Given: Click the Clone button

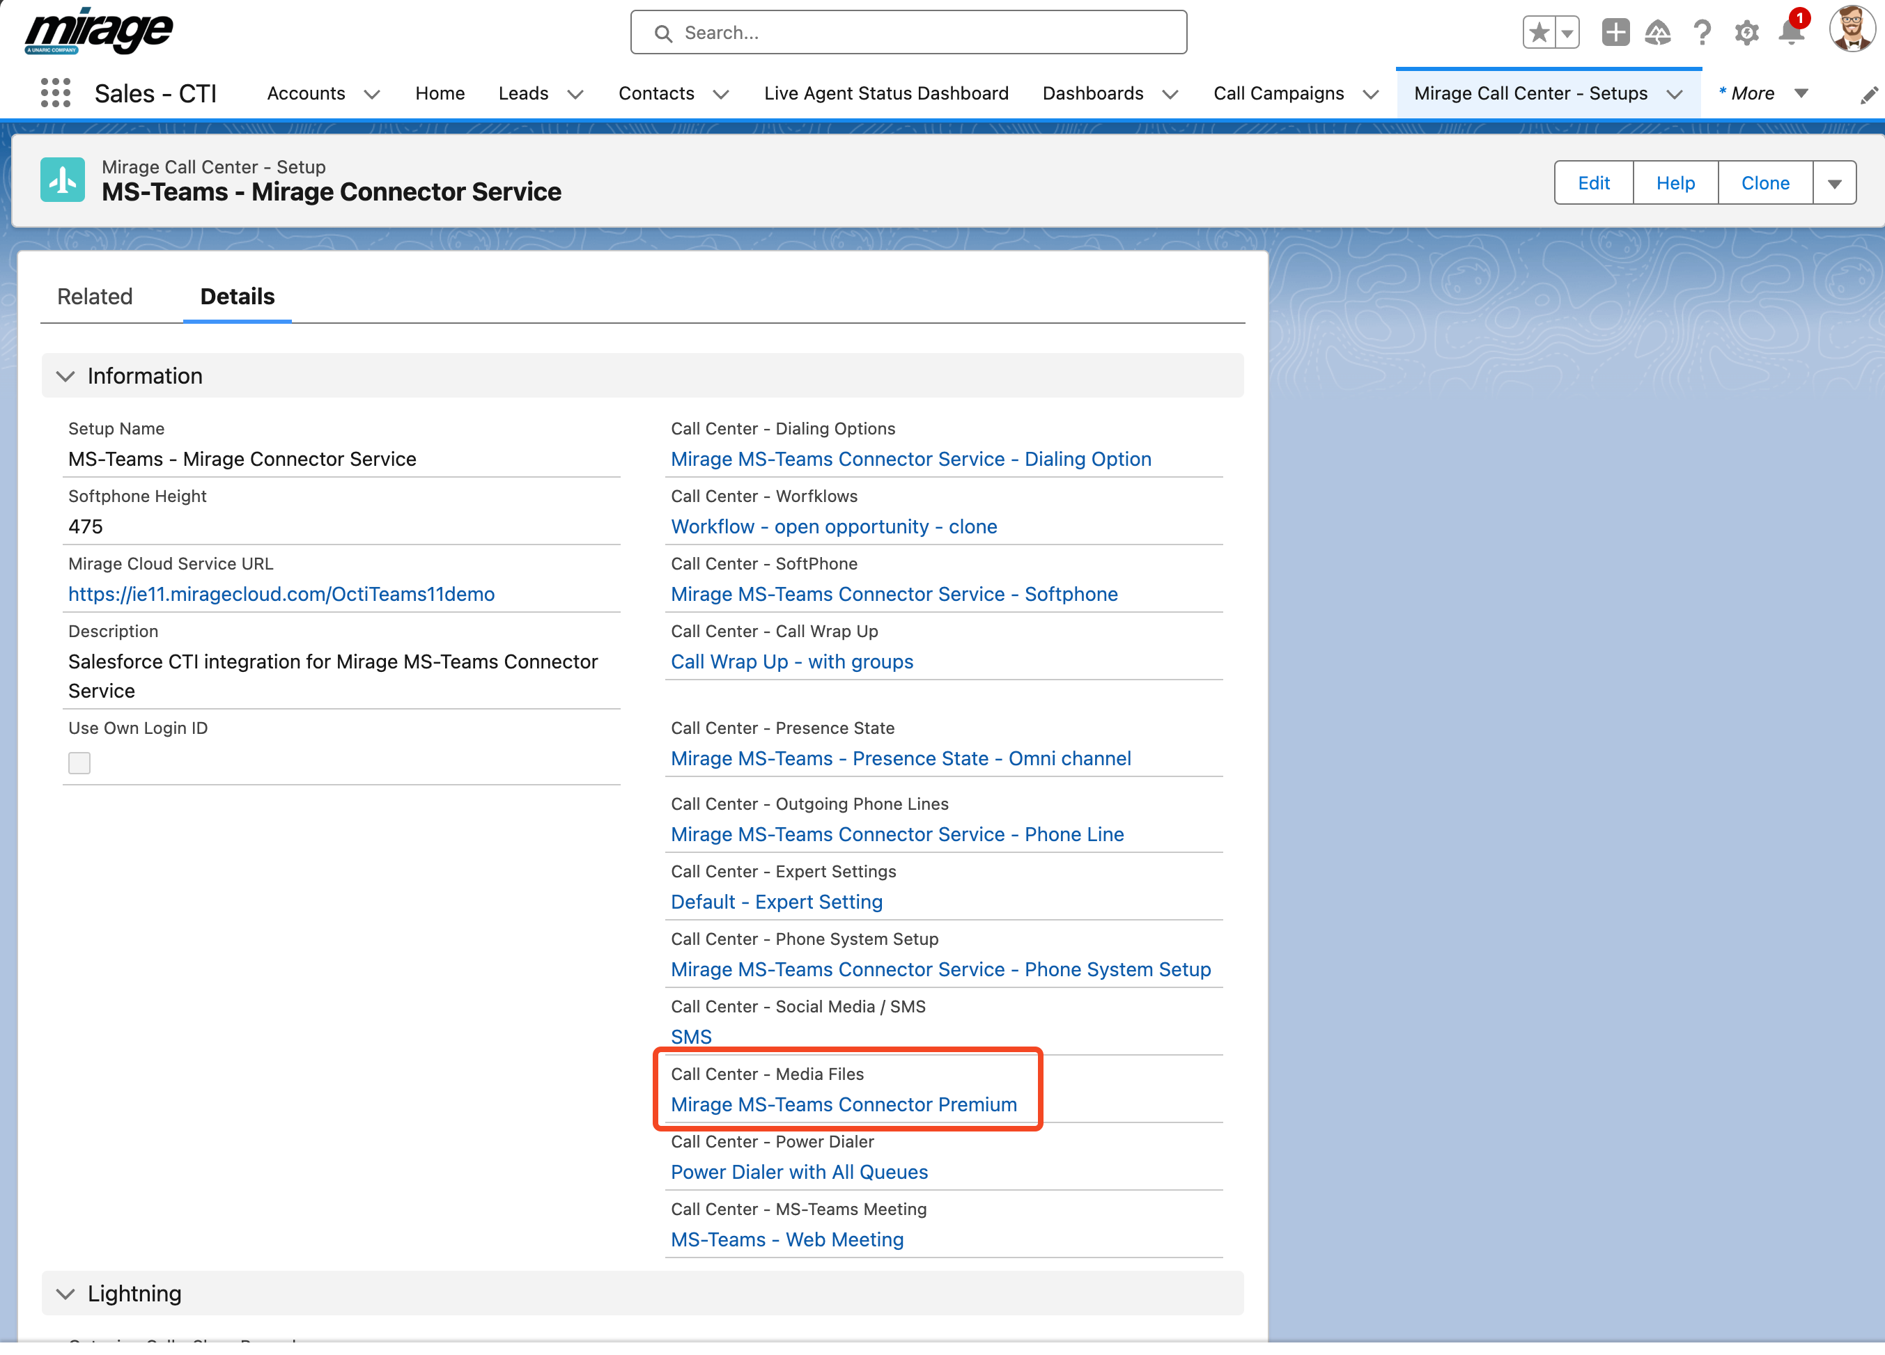Looking at the screenshot, I should [1764, 182].
